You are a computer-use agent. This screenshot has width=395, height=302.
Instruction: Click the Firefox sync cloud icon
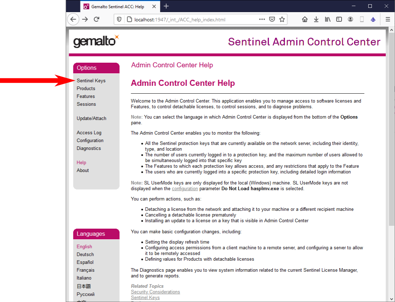pos(373,19)
